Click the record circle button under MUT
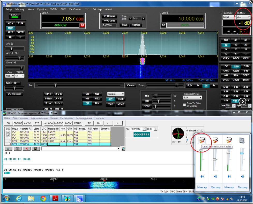This screenshot has width=253, height=204. 10,37
